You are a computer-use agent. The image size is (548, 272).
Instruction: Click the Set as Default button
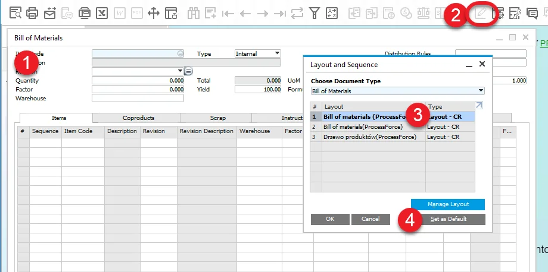pyautogui.click(x=448, y=219)
